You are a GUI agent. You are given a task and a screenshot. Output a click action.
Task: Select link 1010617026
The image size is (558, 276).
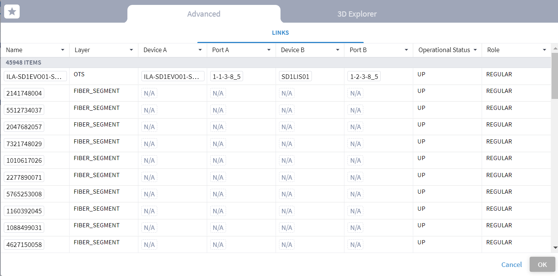[x=24, y=160]
